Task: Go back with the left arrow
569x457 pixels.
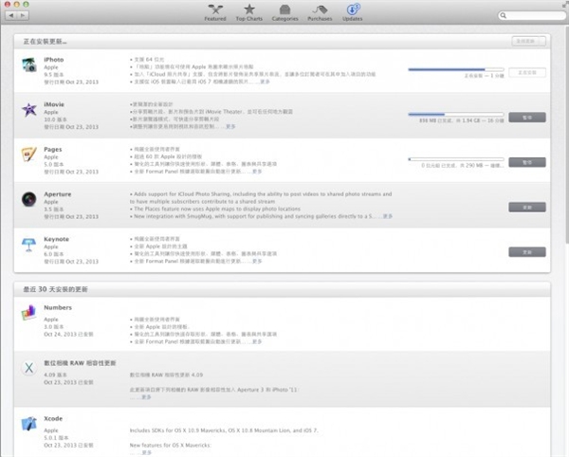Action: click(11, 15)
